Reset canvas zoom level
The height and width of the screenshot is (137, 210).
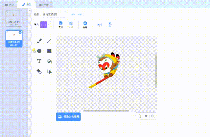pyautogui.click(x=146, y=116)
